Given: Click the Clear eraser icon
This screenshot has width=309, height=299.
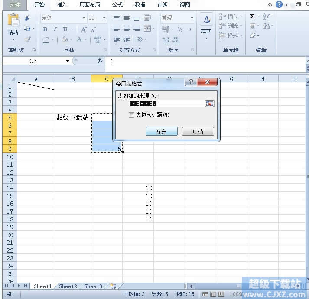Looking at the screenshot, I should coord(253,36).
